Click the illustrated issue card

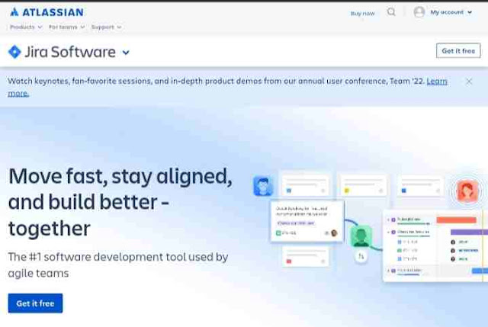[307, 221]
